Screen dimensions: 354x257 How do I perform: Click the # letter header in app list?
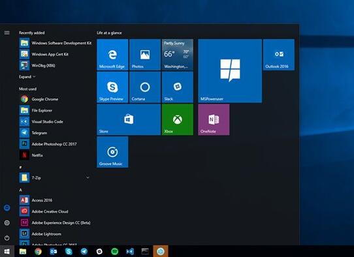pos(20,167)
